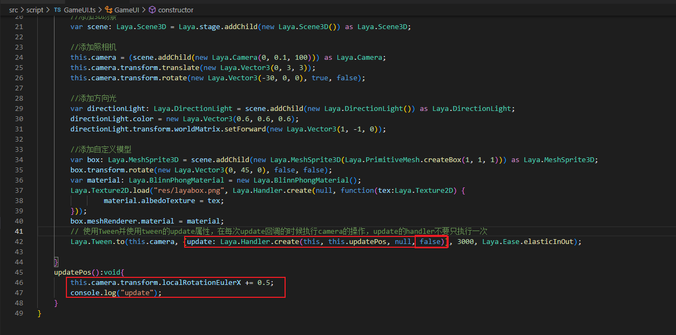Click the false argument inside Handler.create
676x335 pixels.
pos(430,241)
